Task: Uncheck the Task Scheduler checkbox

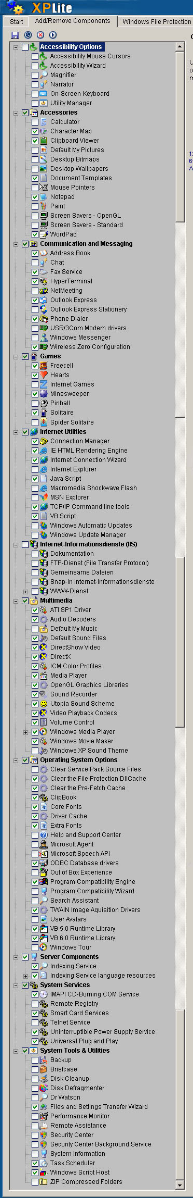Action: tap(35, 1163)
